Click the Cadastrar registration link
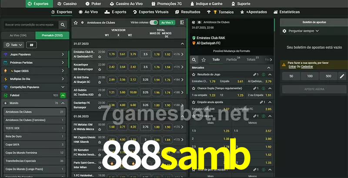Image resolution: width=348 pixels, height=178 pixels. [307, 67]
